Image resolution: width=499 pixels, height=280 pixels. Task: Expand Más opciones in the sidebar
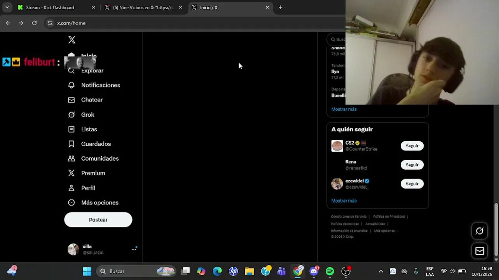[x=93, y=203]
